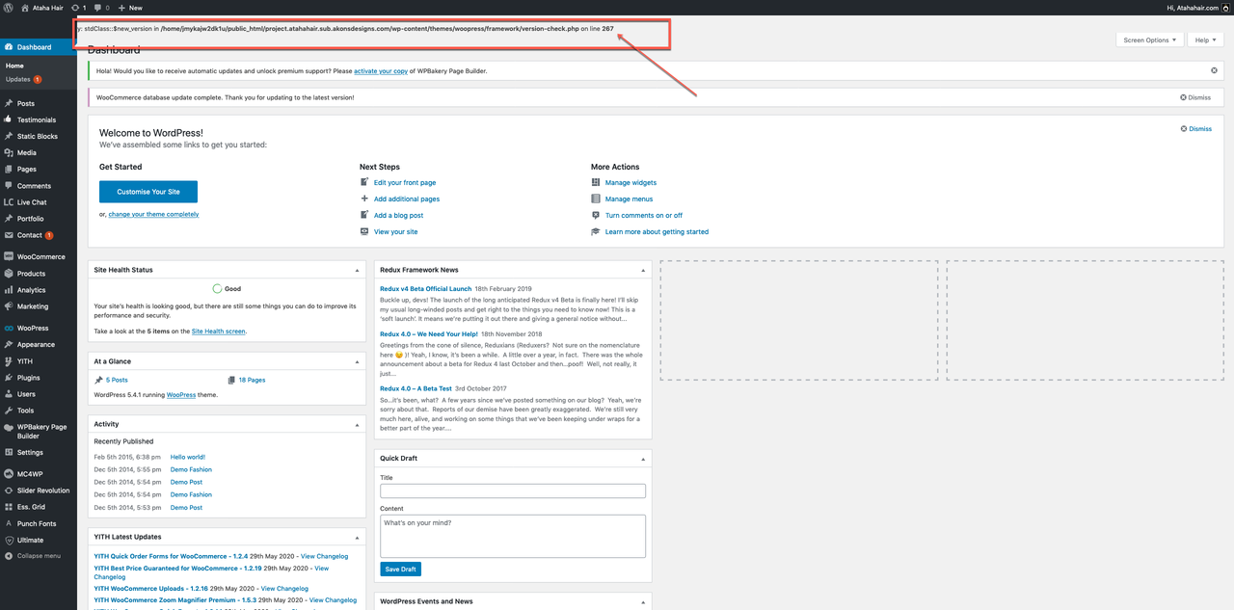Open the Pages sidebar icon

(x=9, y=169)
